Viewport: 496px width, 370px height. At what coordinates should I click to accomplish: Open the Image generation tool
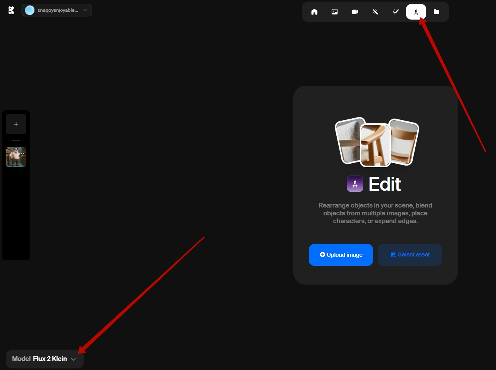click(334, 12)
